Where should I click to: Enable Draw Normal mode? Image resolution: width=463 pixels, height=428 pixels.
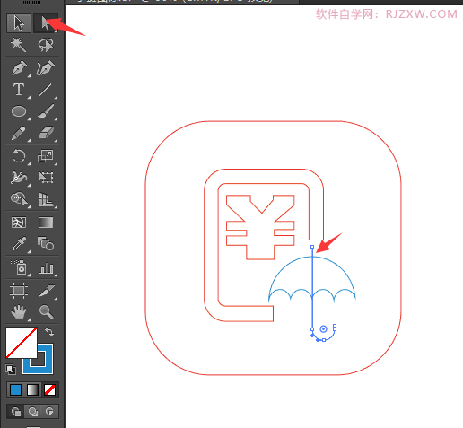(x=16, y=412)
